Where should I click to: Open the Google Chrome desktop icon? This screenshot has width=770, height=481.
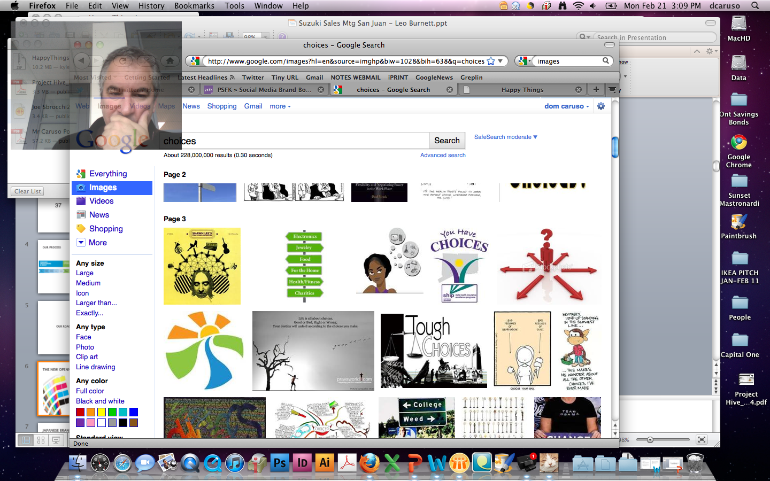tap(738, 143)
